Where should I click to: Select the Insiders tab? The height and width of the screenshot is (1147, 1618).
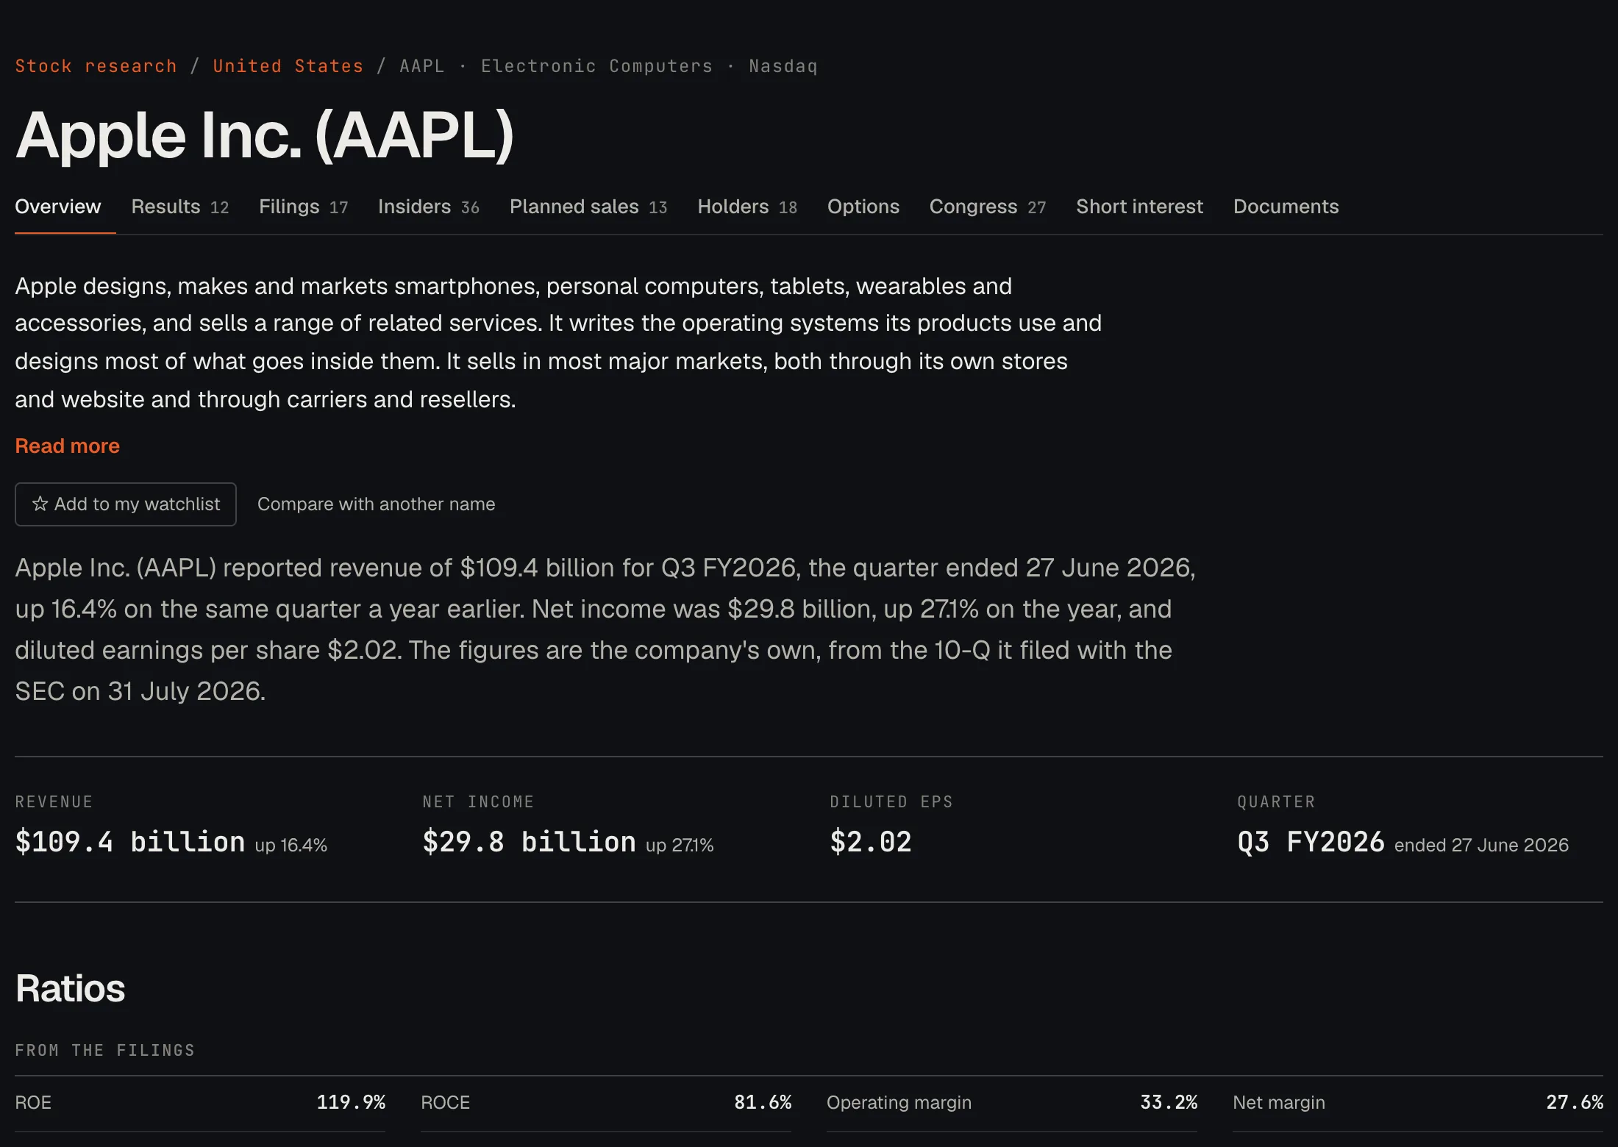tap(429, 207)
